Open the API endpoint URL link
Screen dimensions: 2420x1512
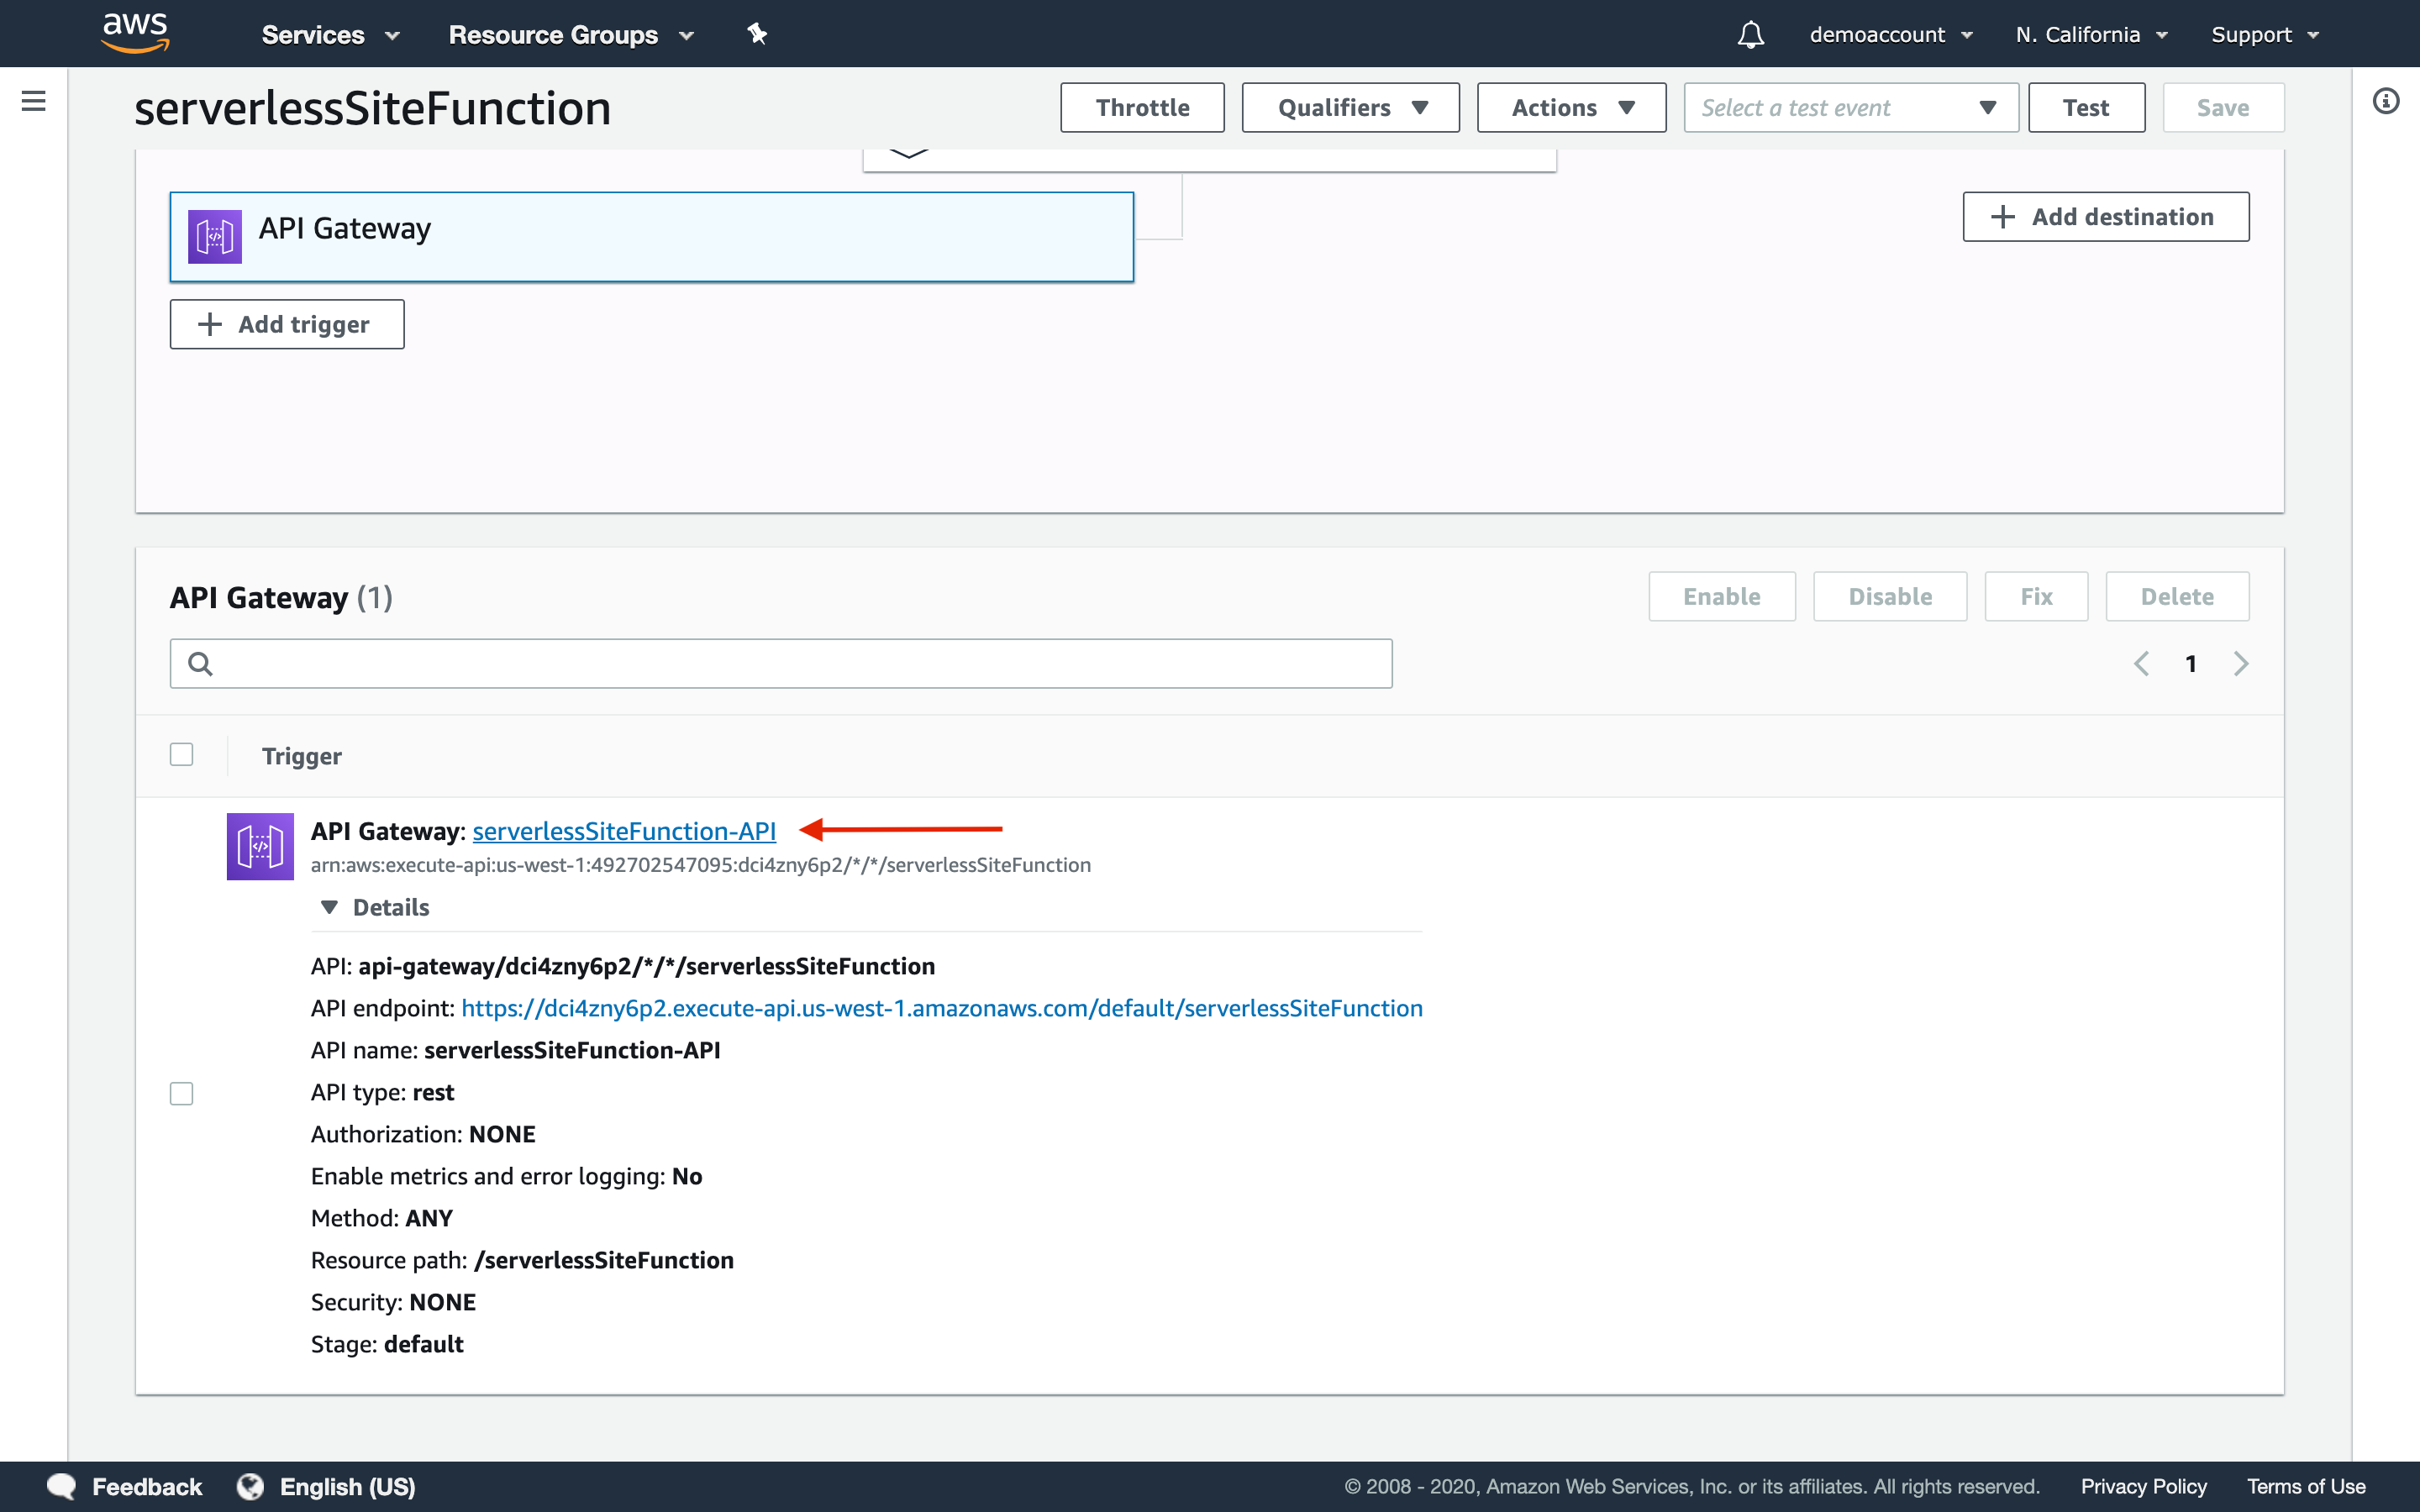tap(942, 1008)
